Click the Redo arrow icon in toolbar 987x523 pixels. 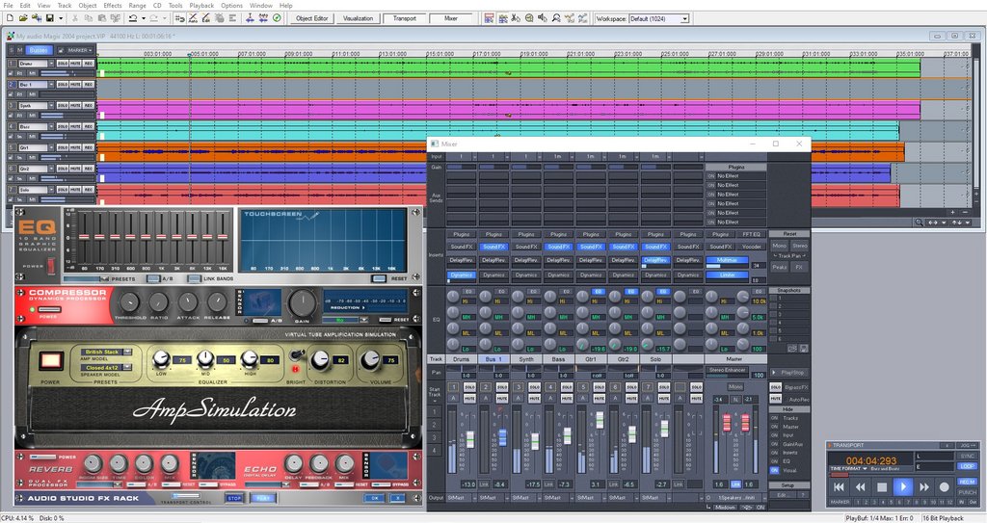click(x=153, y=18)
